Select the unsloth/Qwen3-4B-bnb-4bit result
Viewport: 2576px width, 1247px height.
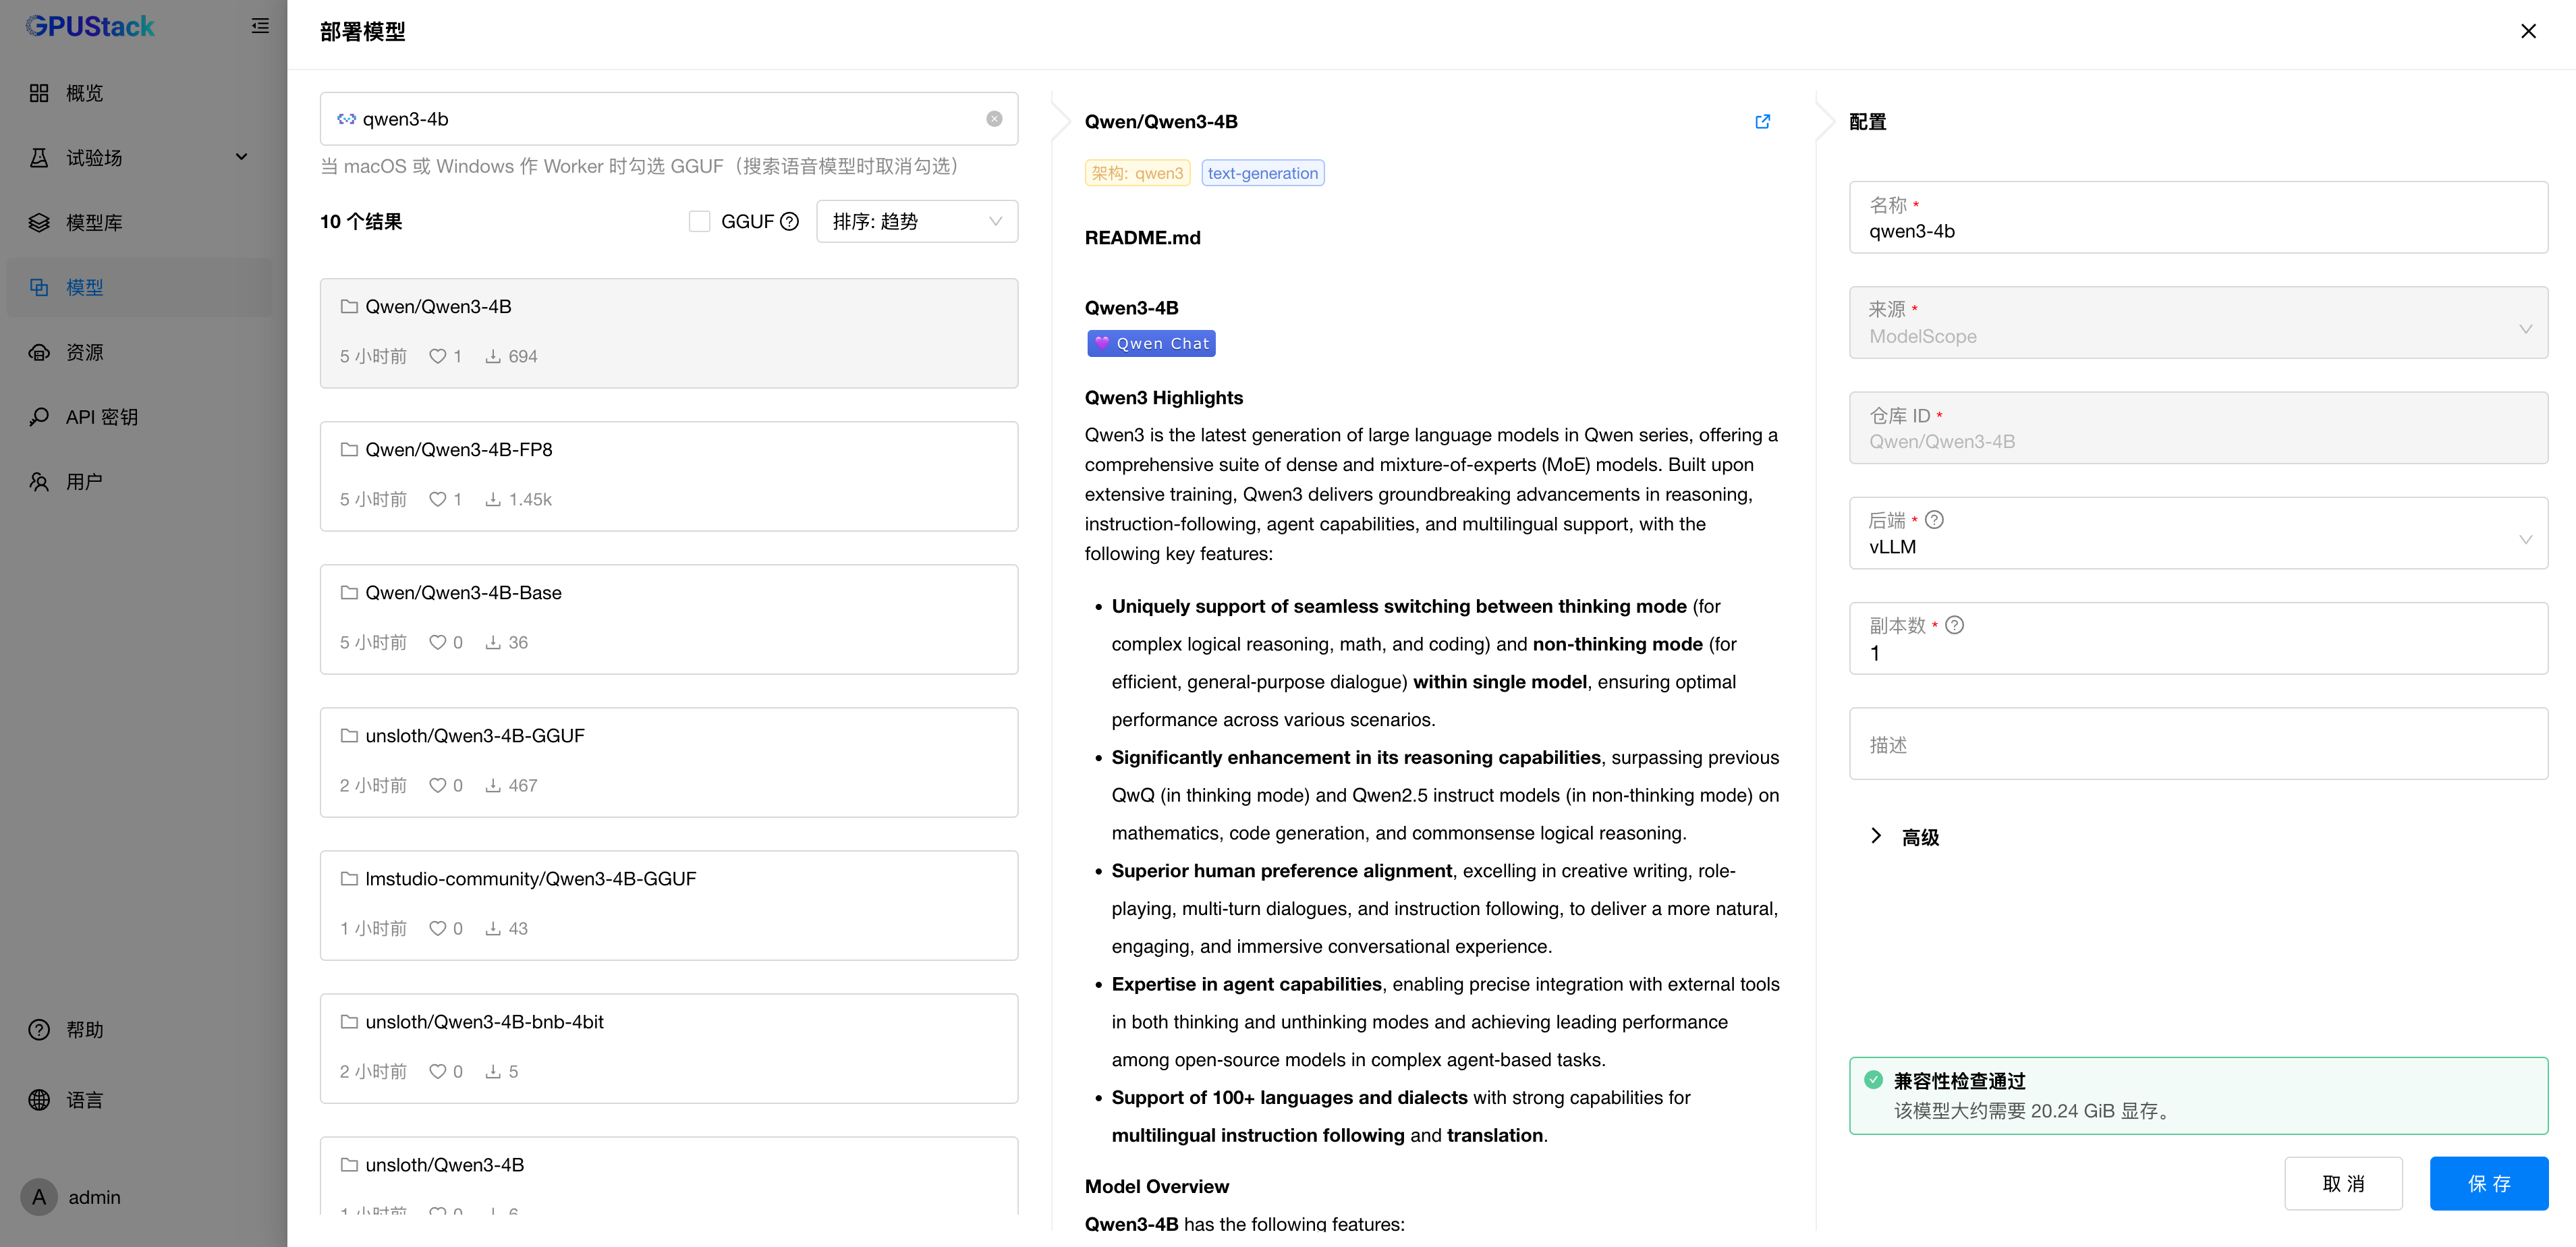tap(669, 1048)
